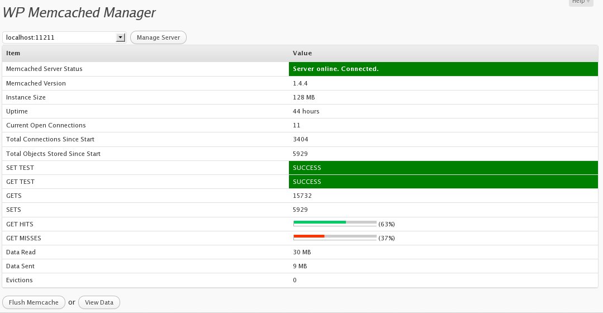Screen dimensions: 603x313
Task: Open the Help tab at top right
Action: pyautogui.click(x=581, y=2)
